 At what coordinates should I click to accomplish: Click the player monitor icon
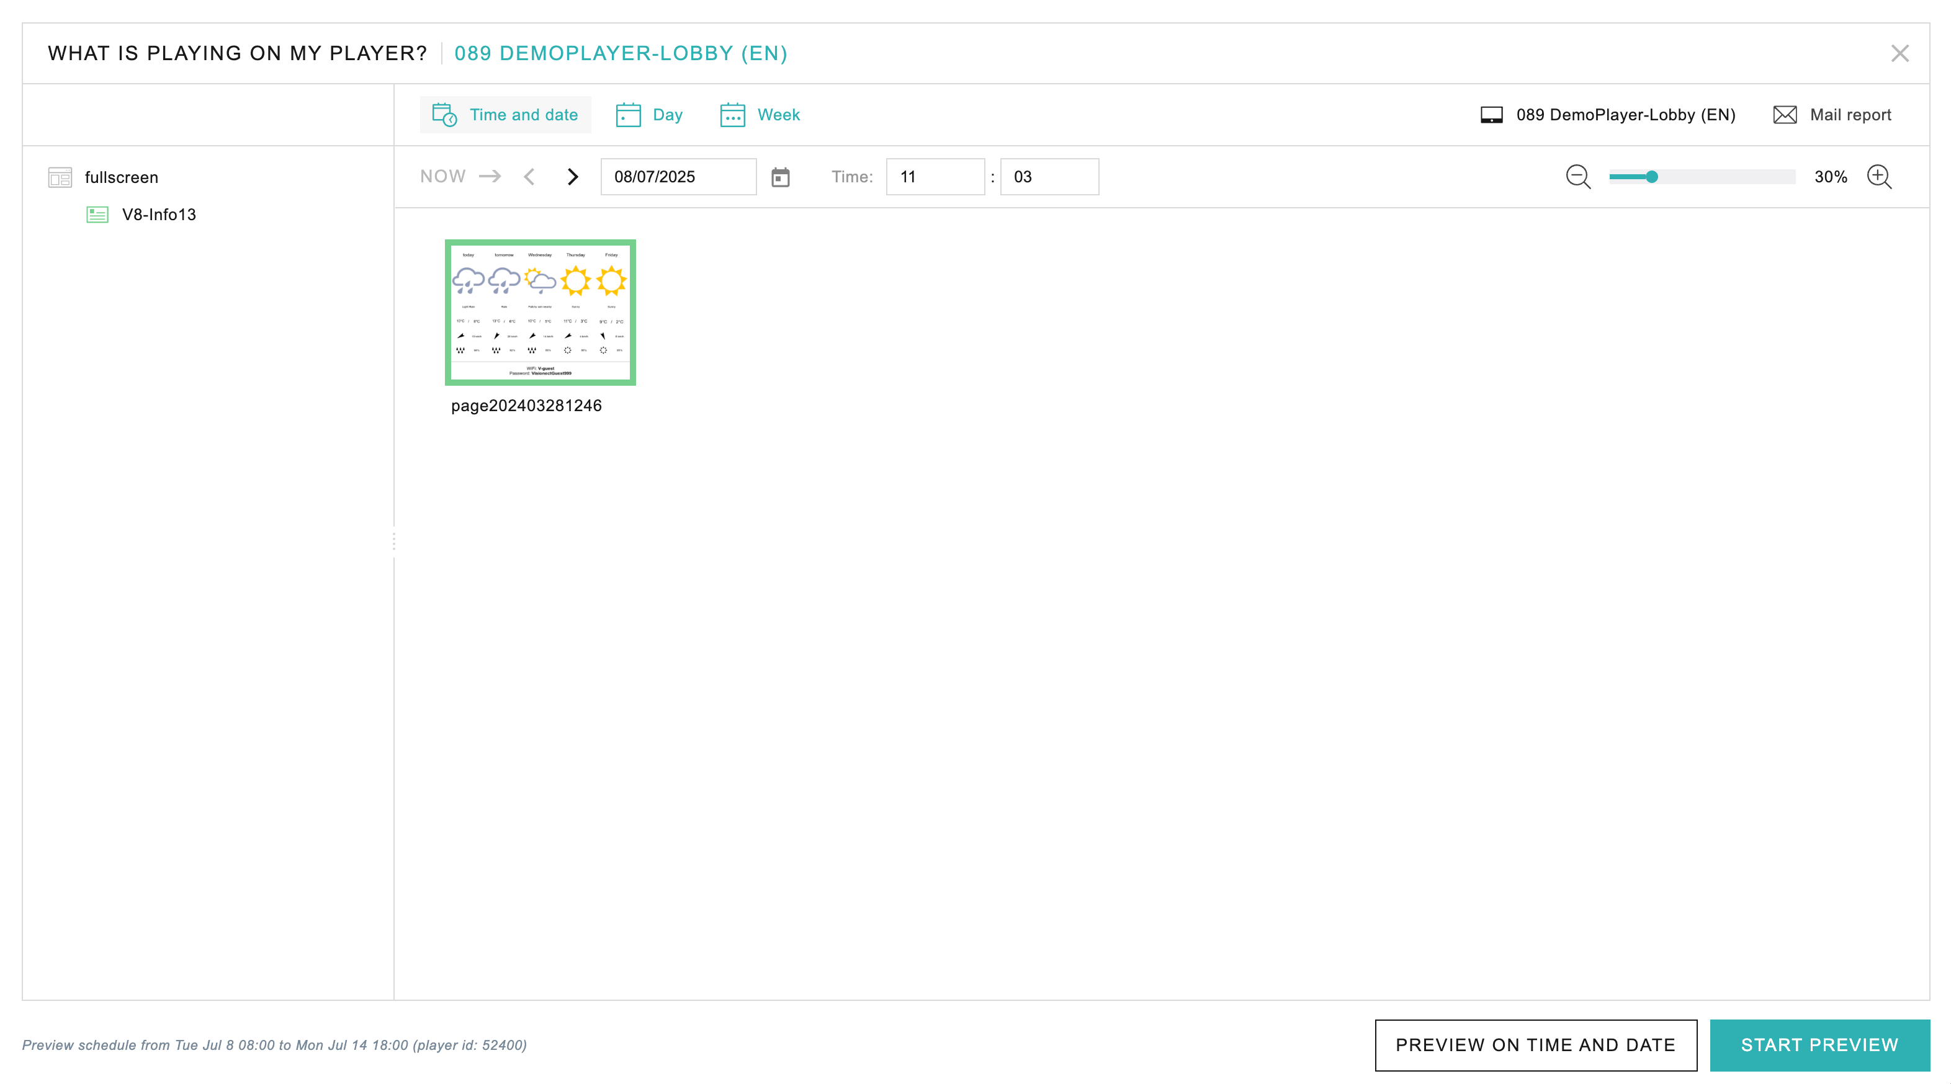point(1491,114)
